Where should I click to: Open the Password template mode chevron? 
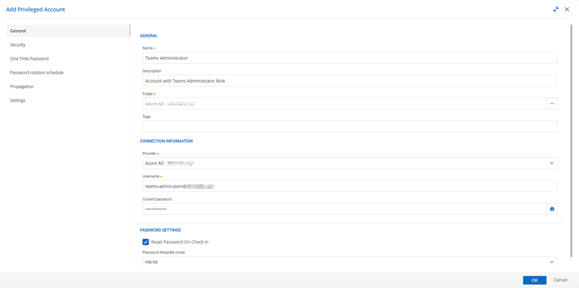click(x=551, y=261)
